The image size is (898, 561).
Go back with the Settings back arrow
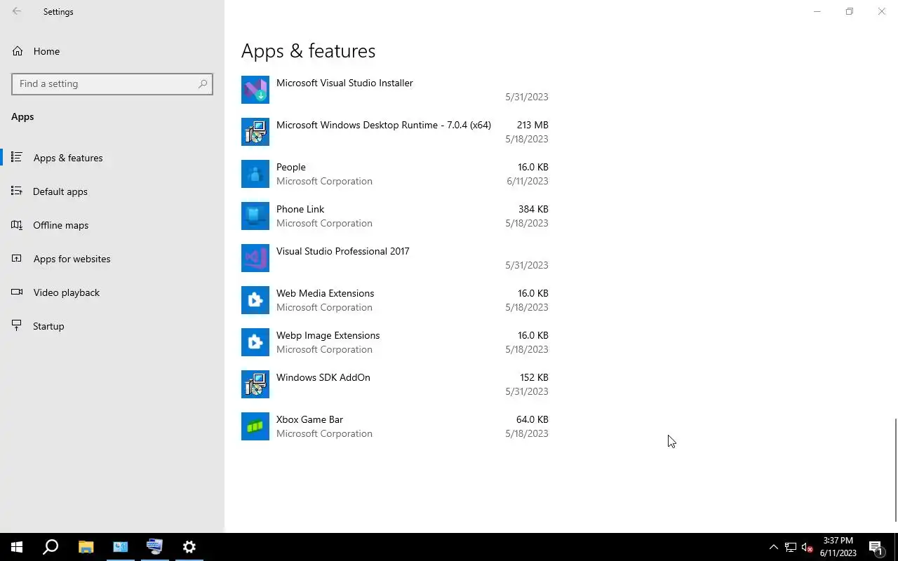click(x=17, y=11)
